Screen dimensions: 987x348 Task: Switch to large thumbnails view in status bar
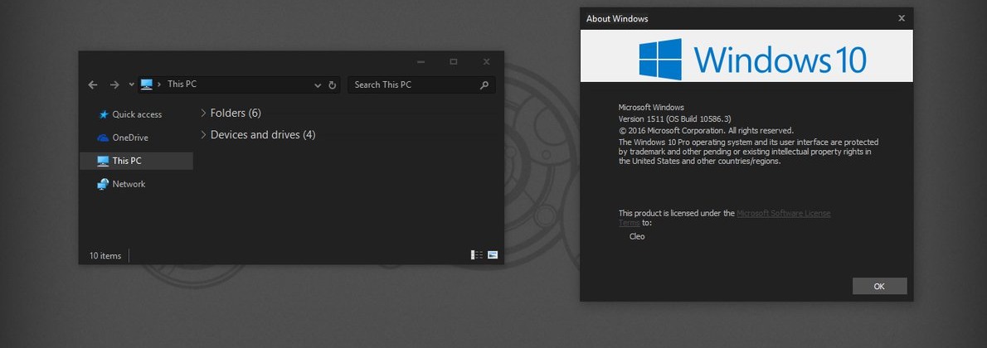[x=493, y=255]
